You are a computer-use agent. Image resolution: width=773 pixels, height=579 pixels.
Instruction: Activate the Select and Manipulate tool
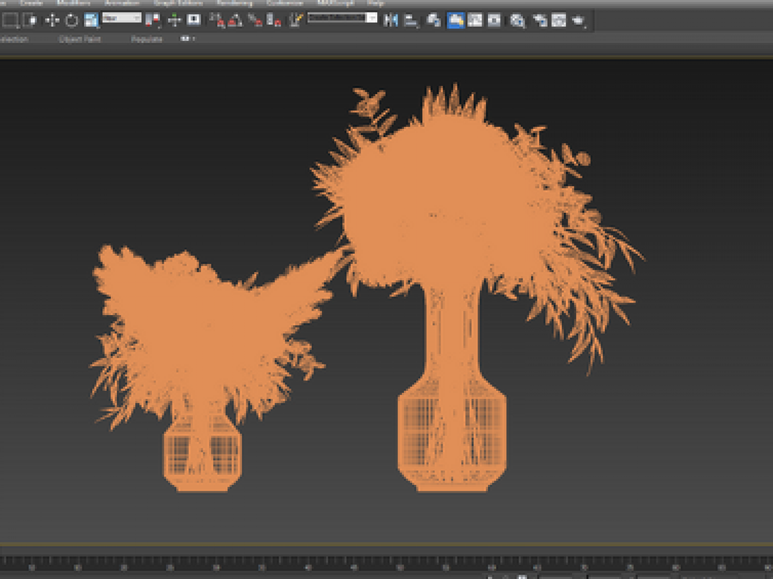[x=174, y=20]
